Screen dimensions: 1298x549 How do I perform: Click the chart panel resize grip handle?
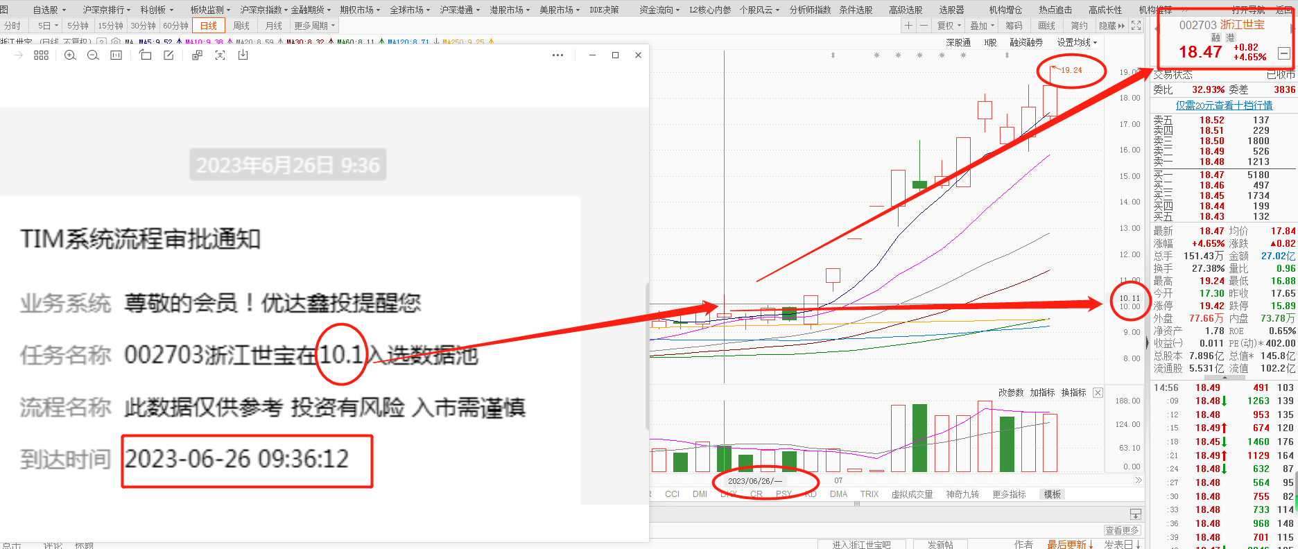point(857,504)
